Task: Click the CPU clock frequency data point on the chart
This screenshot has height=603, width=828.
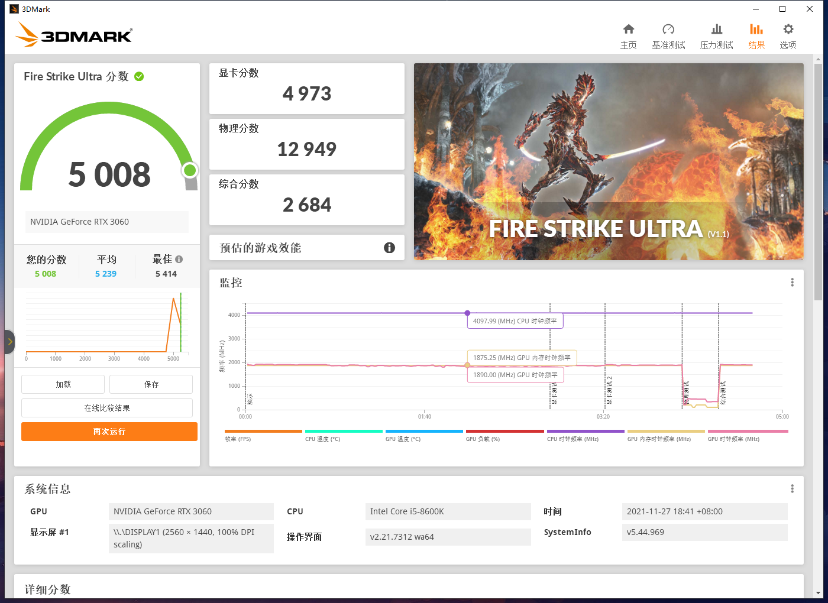Action: point(467,313)
